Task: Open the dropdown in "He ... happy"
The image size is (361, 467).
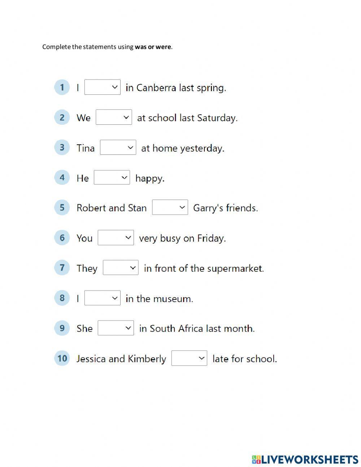Action: point(112,178)
